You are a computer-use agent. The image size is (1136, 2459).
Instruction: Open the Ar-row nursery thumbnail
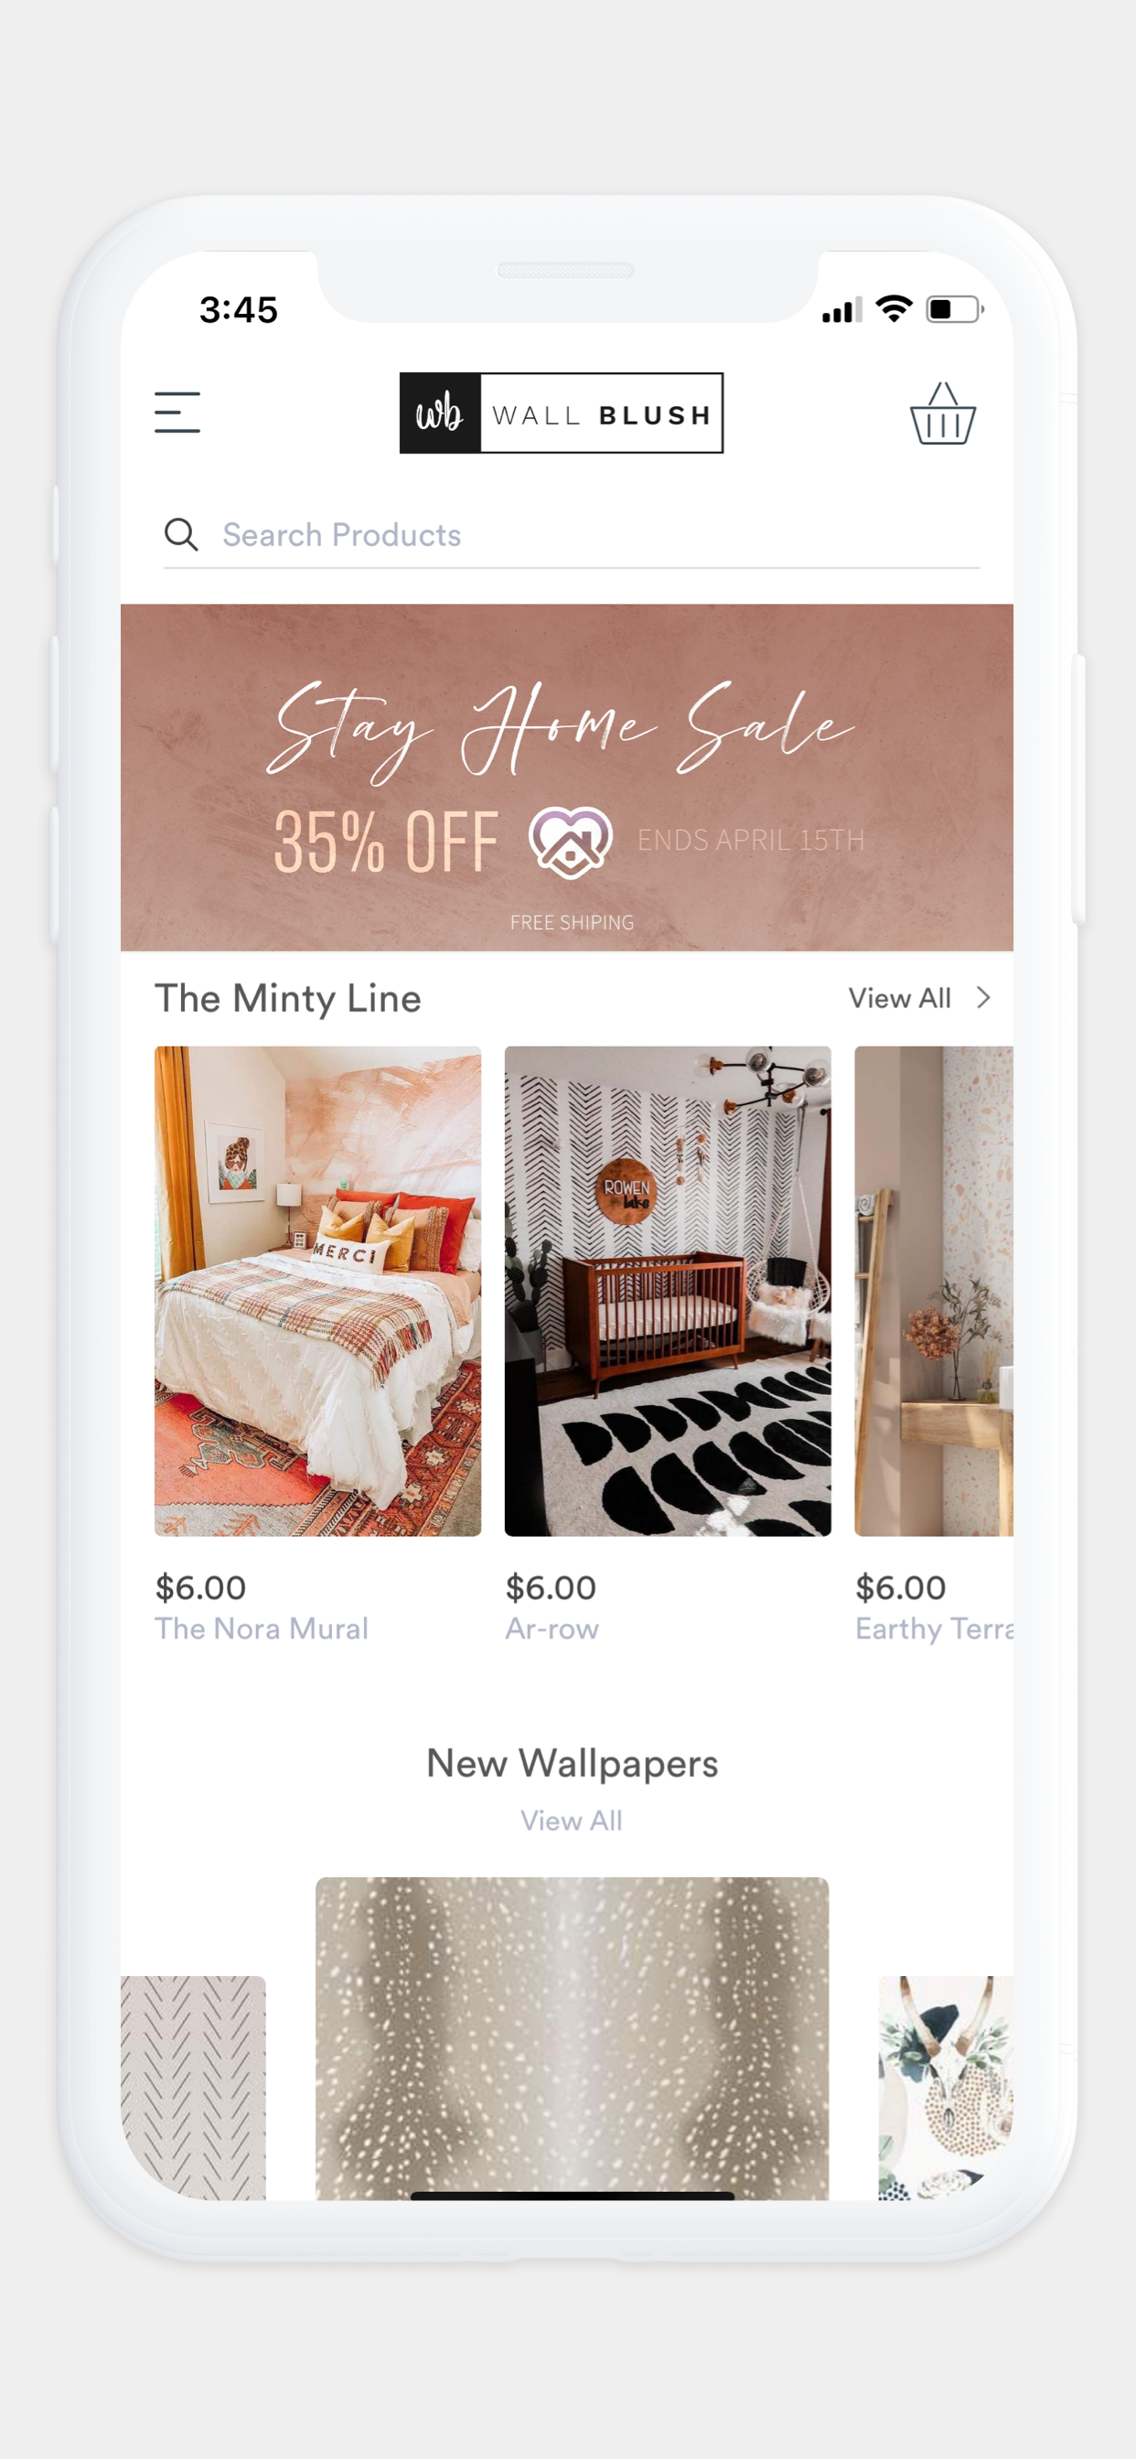click(668, 1291)
